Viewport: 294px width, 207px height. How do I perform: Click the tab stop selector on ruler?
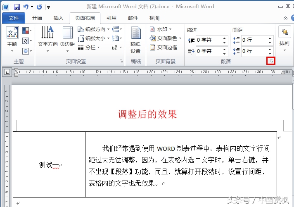click(x=7, y=72)
